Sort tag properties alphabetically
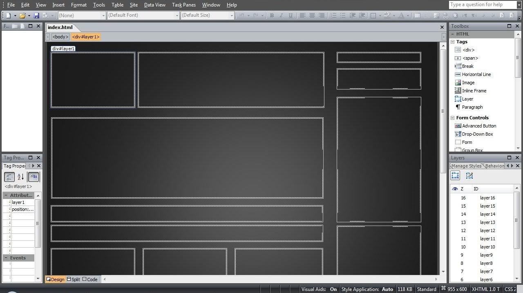Viewport: 523px width, 293px height. click(20, 177)
